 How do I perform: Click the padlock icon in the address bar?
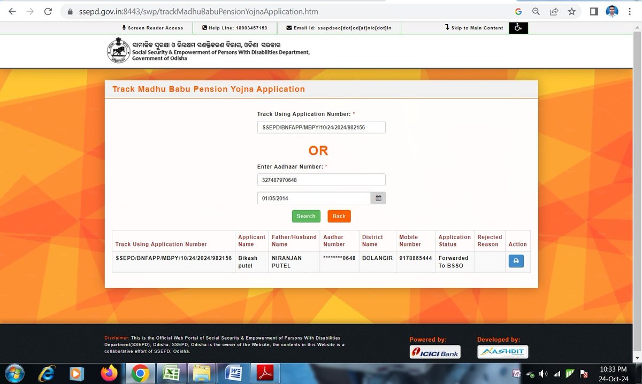pyautogui.click(x=69, y=11)
